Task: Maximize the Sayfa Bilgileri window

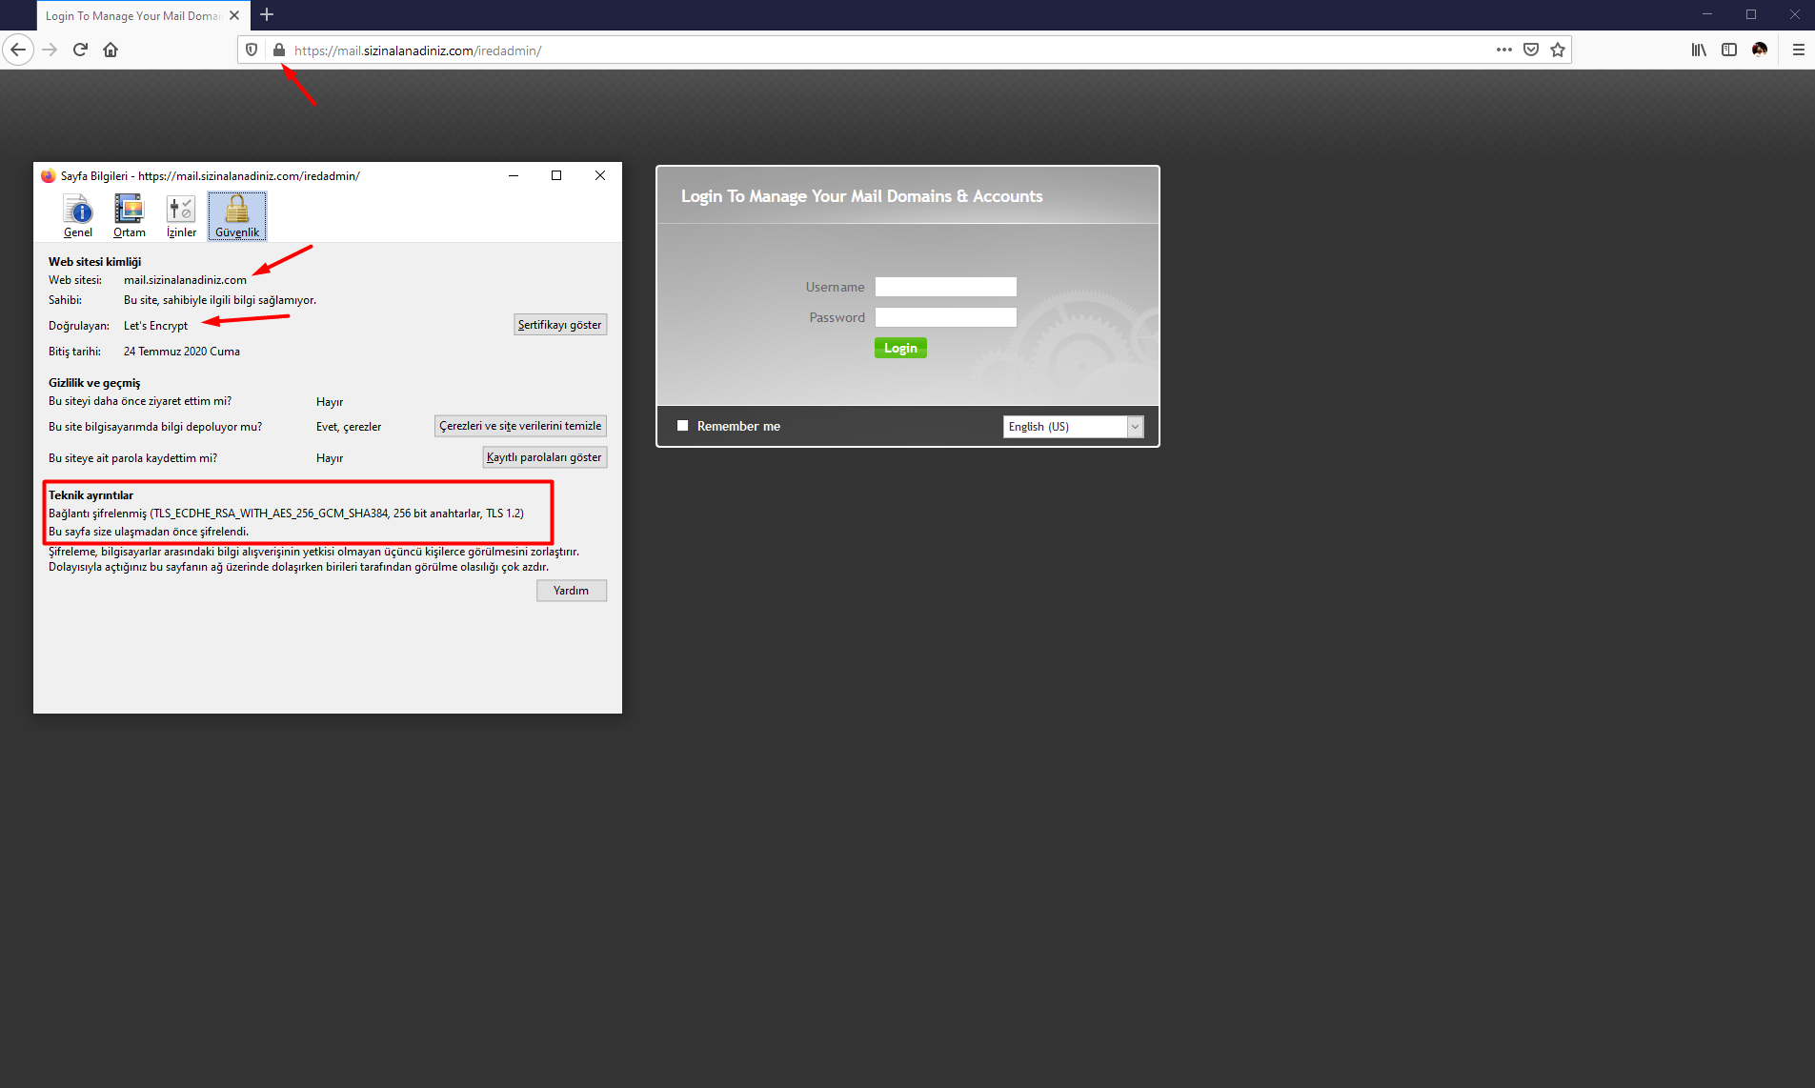Action: click(556, 175)
